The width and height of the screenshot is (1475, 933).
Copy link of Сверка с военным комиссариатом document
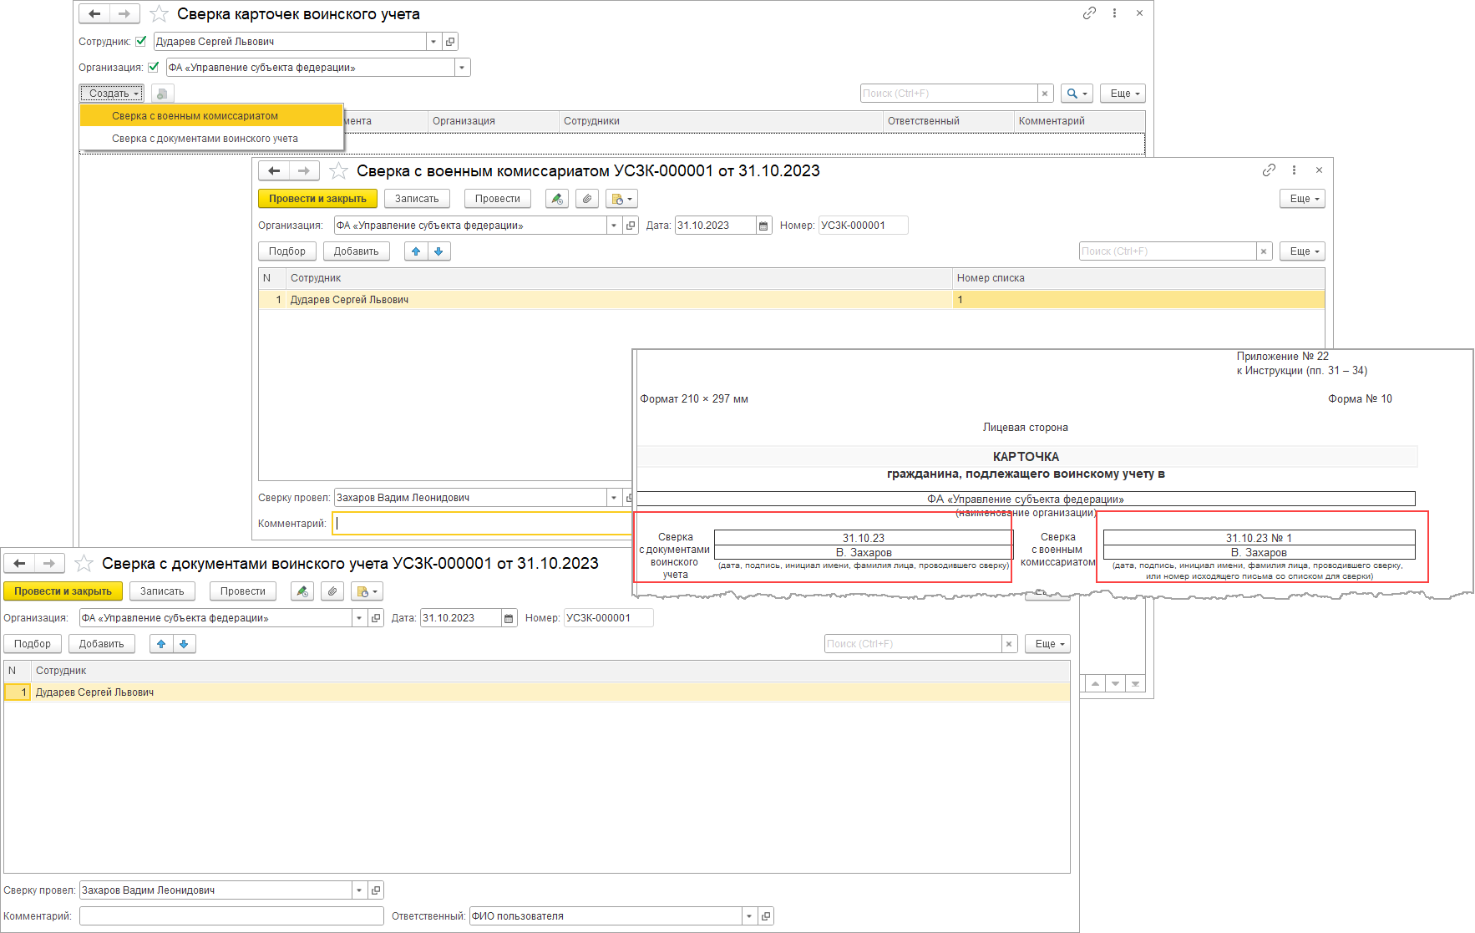point(1269,170)
